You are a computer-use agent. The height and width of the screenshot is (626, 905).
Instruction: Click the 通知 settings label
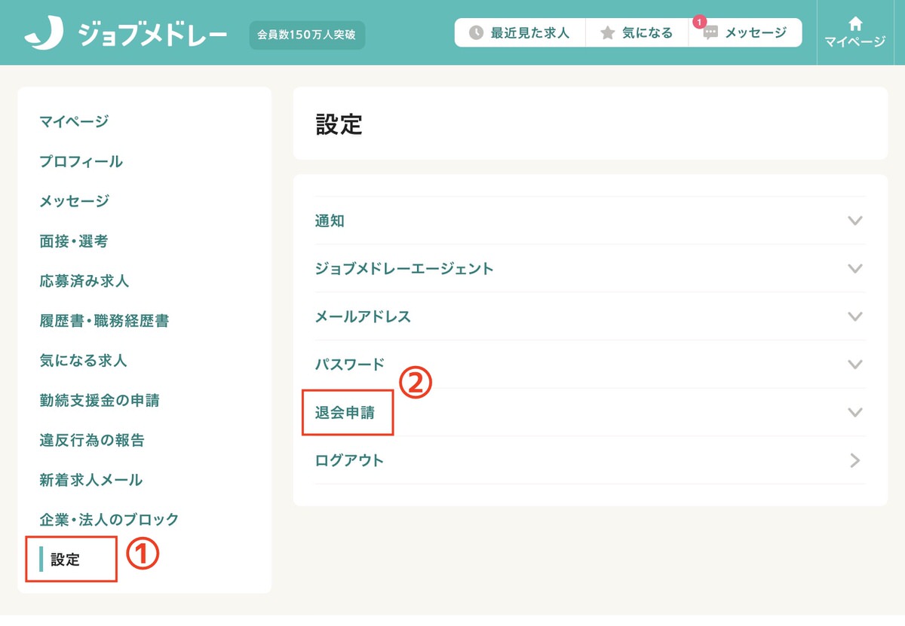pyautogui.click(x=330, y=221)
